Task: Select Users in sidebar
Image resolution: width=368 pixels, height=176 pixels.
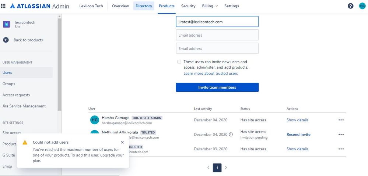Action: point(26,73)
